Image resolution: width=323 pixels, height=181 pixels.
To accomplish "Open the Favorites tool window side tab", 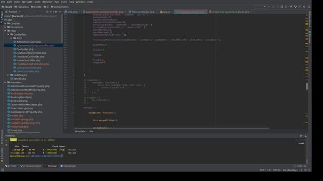I will tap(2, 155).
